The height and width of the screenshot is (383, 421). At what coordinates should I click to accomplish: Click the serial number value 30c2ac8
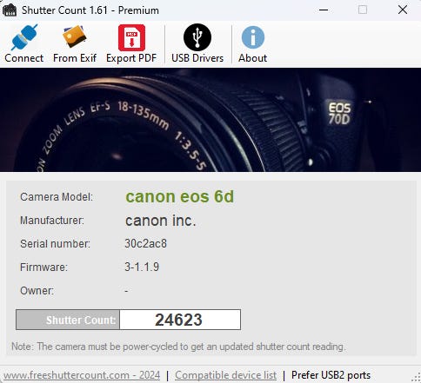coord(145,243)
